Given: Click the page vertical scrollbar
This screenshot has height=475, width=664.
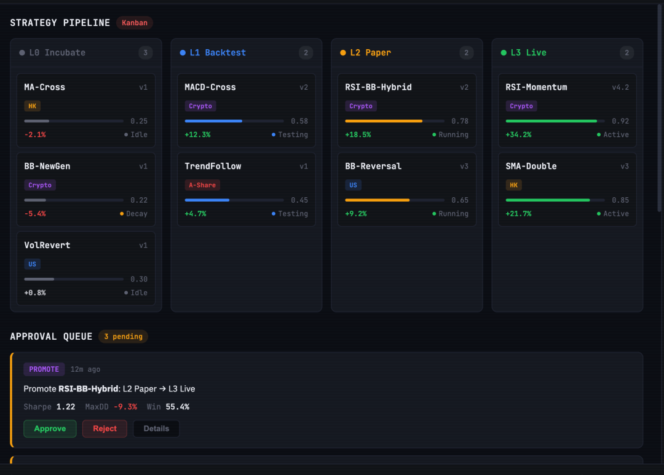Looking at the screenshot, I should tap(660, 123).
